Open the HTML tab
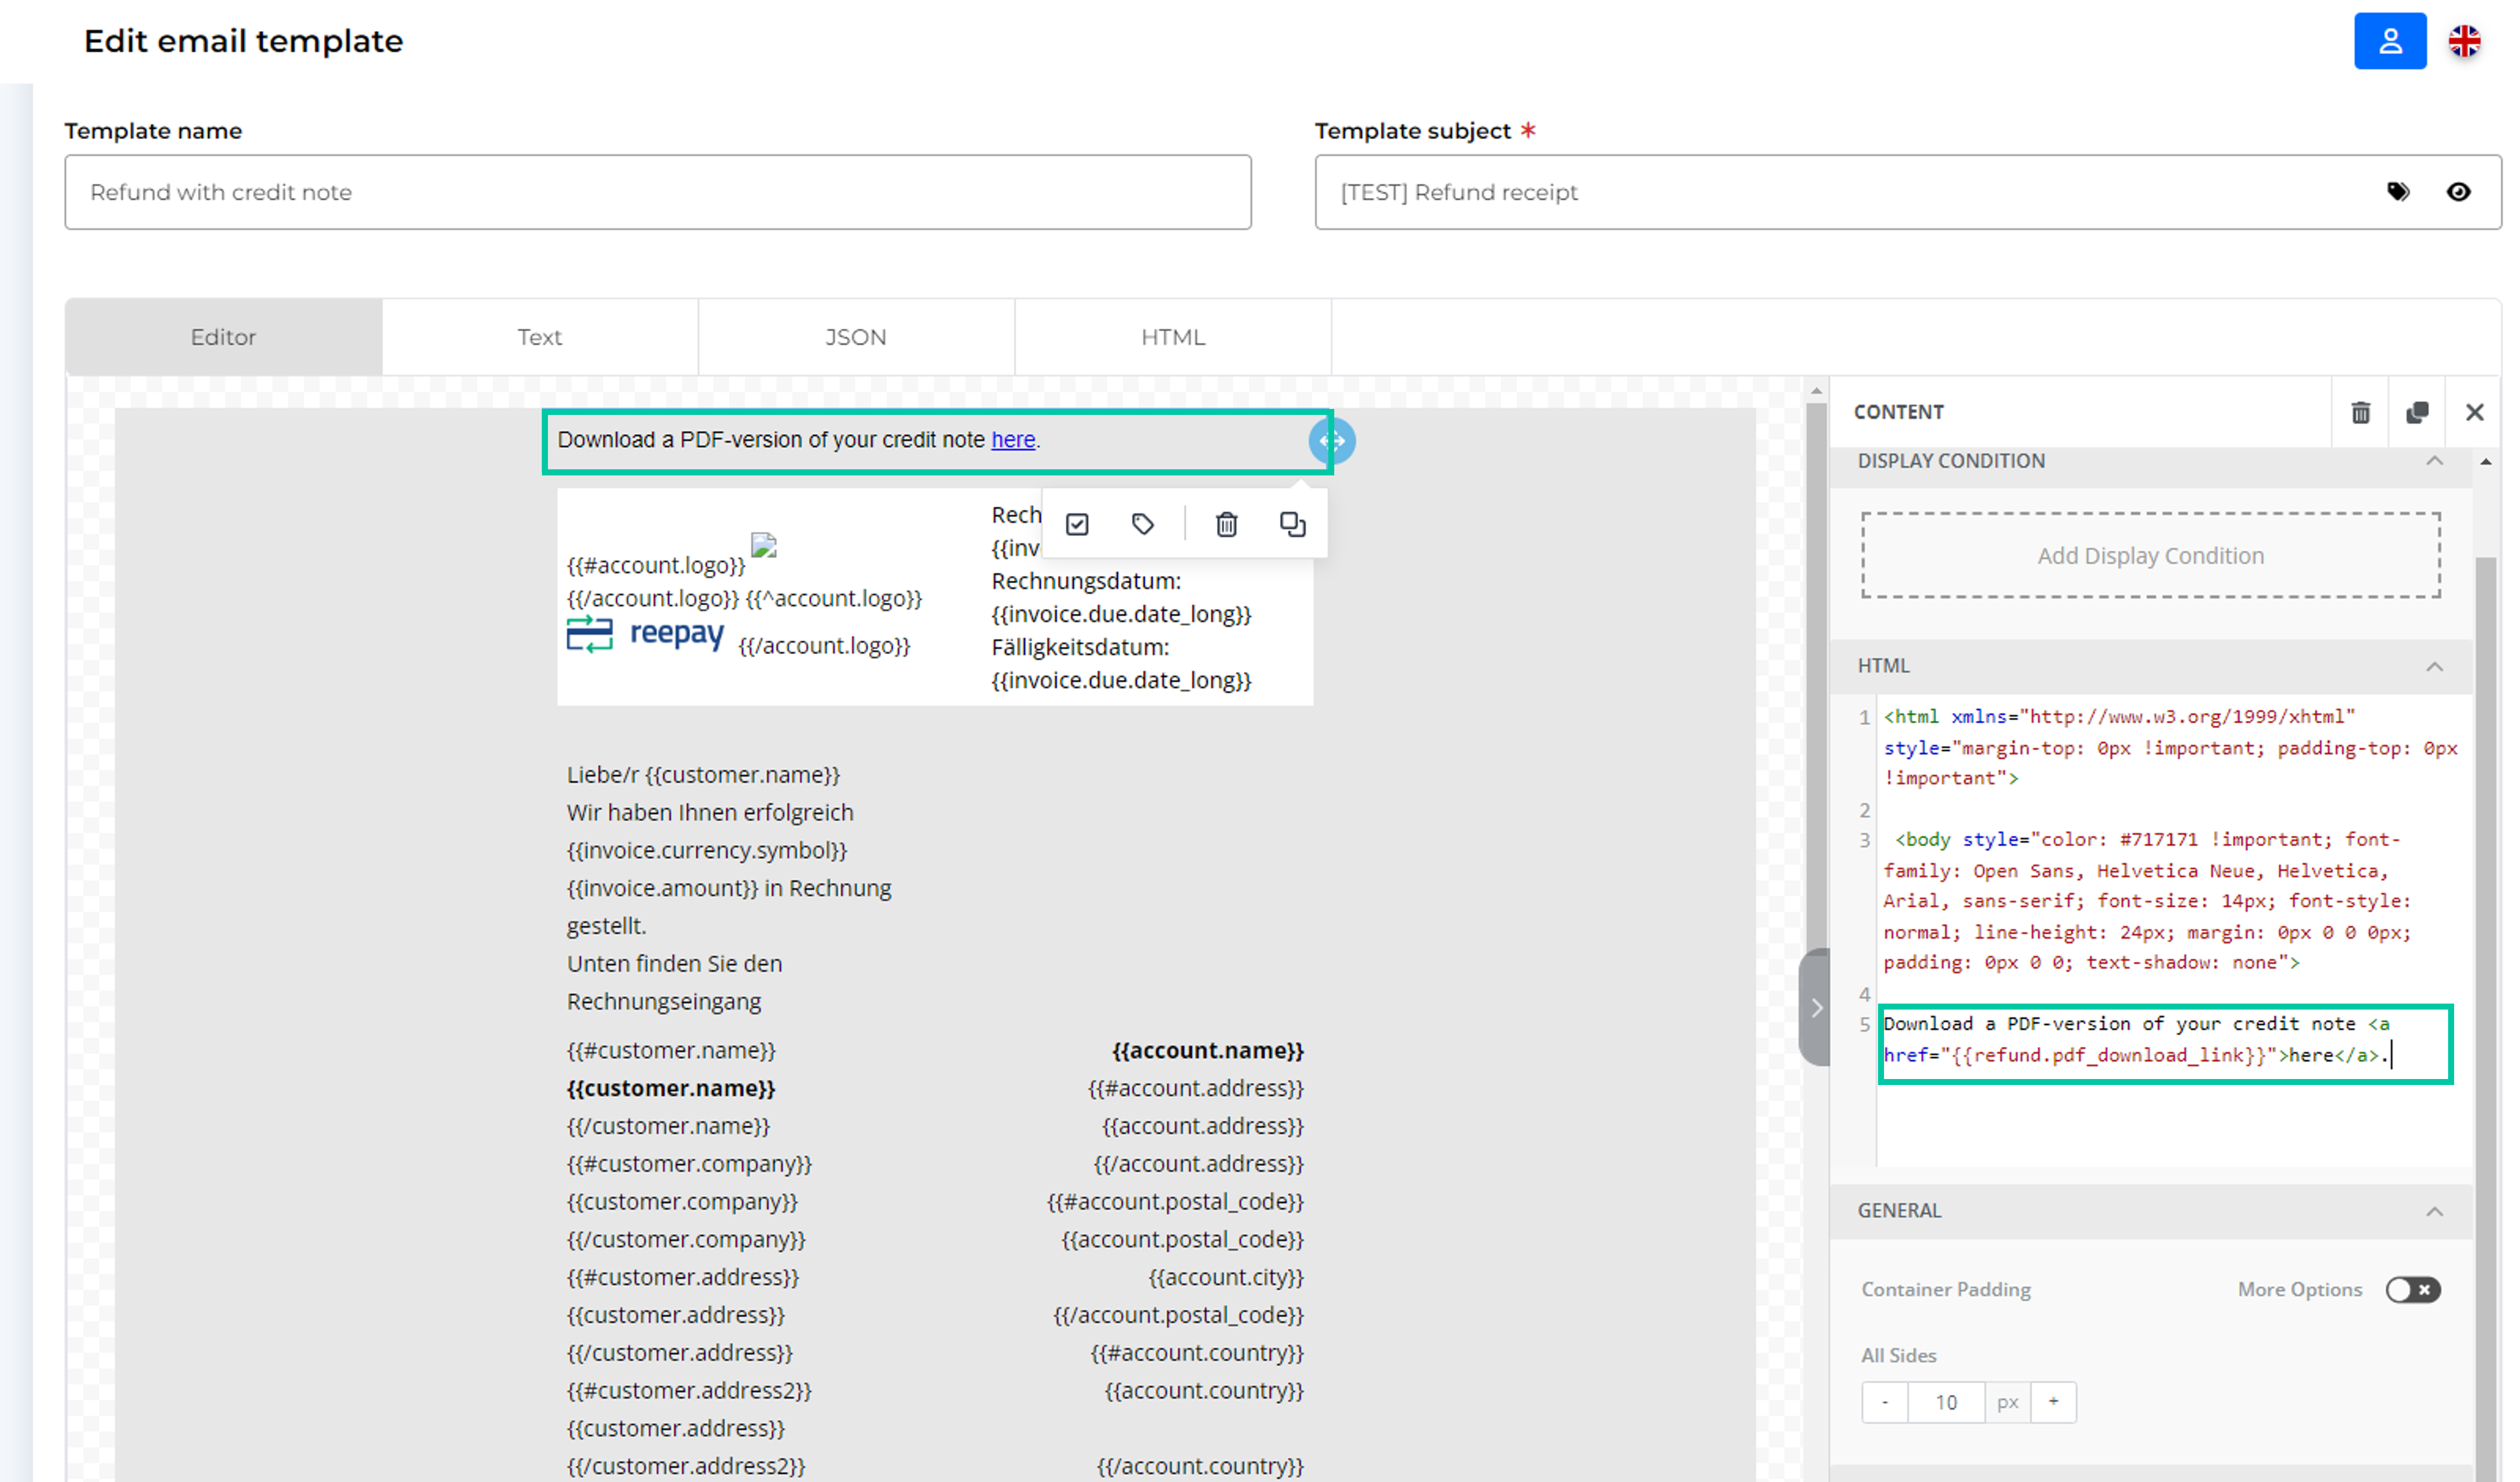This screenshot has width=2520, height=1482. [x=1173, y=337]
